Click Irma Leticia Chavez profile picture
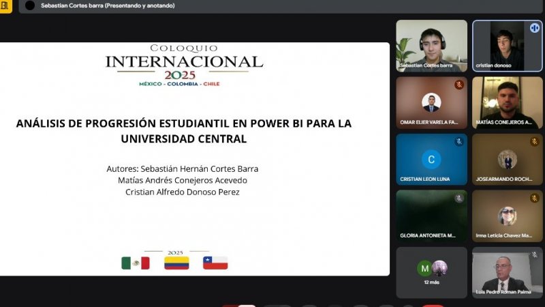This screenshot has height=307, width=545. (507, 216)
